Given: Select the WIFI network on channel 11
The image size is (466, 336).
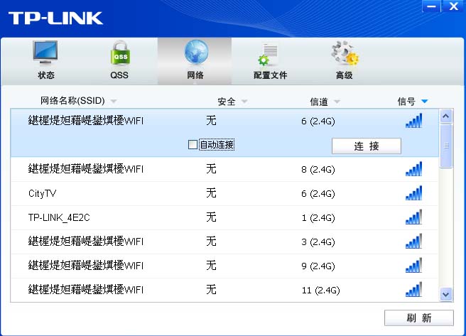Looking at the screenshot, I should (224, 290).
